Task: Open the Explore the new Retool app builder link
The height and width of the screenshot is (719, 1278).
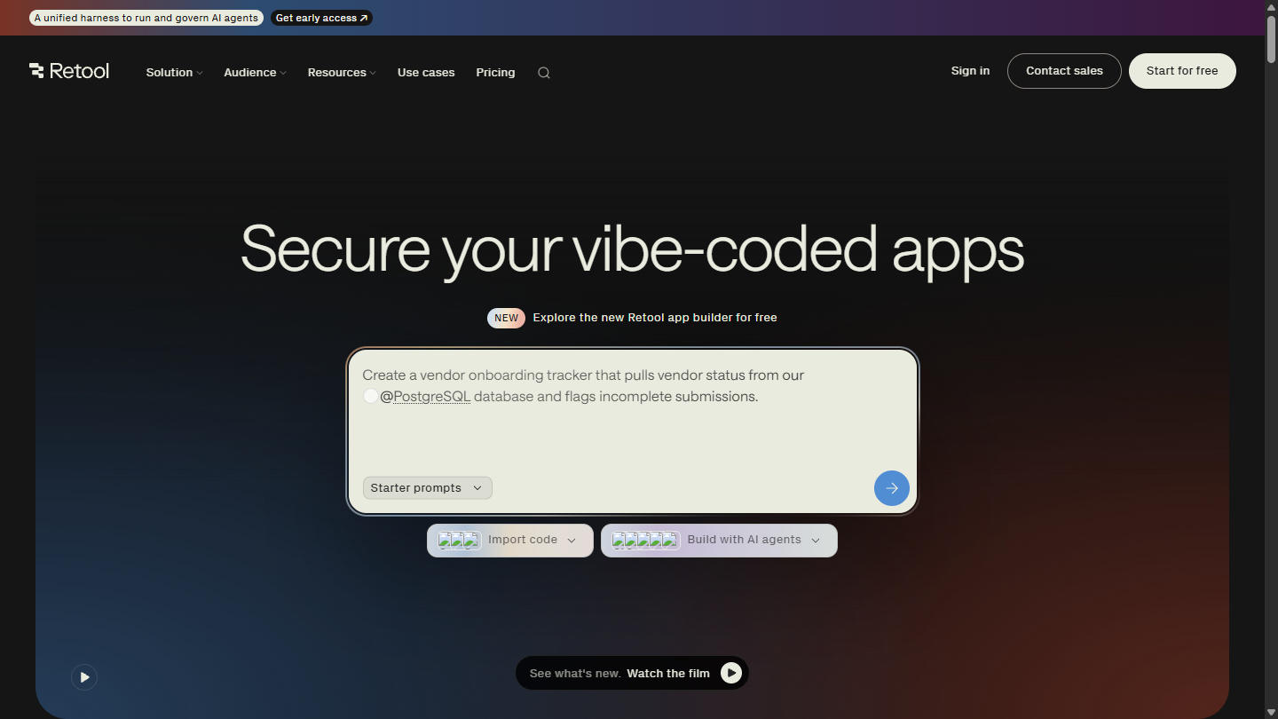Action: coord(655,318)
